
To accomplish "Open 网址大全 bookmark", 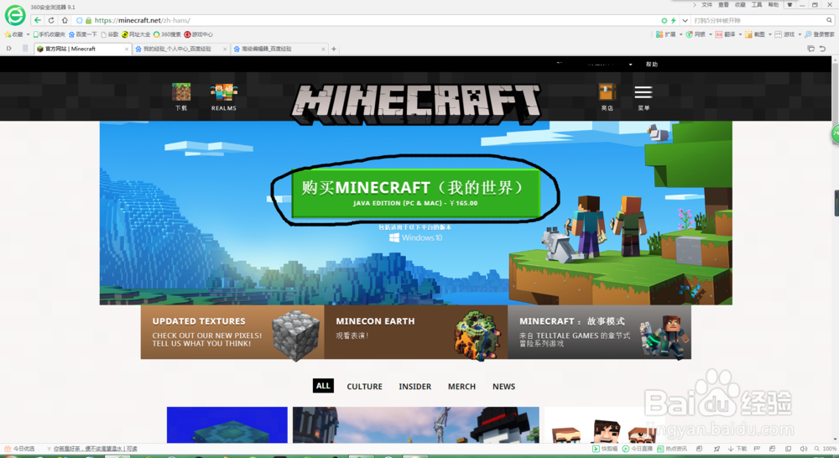I will click(136, 34).
